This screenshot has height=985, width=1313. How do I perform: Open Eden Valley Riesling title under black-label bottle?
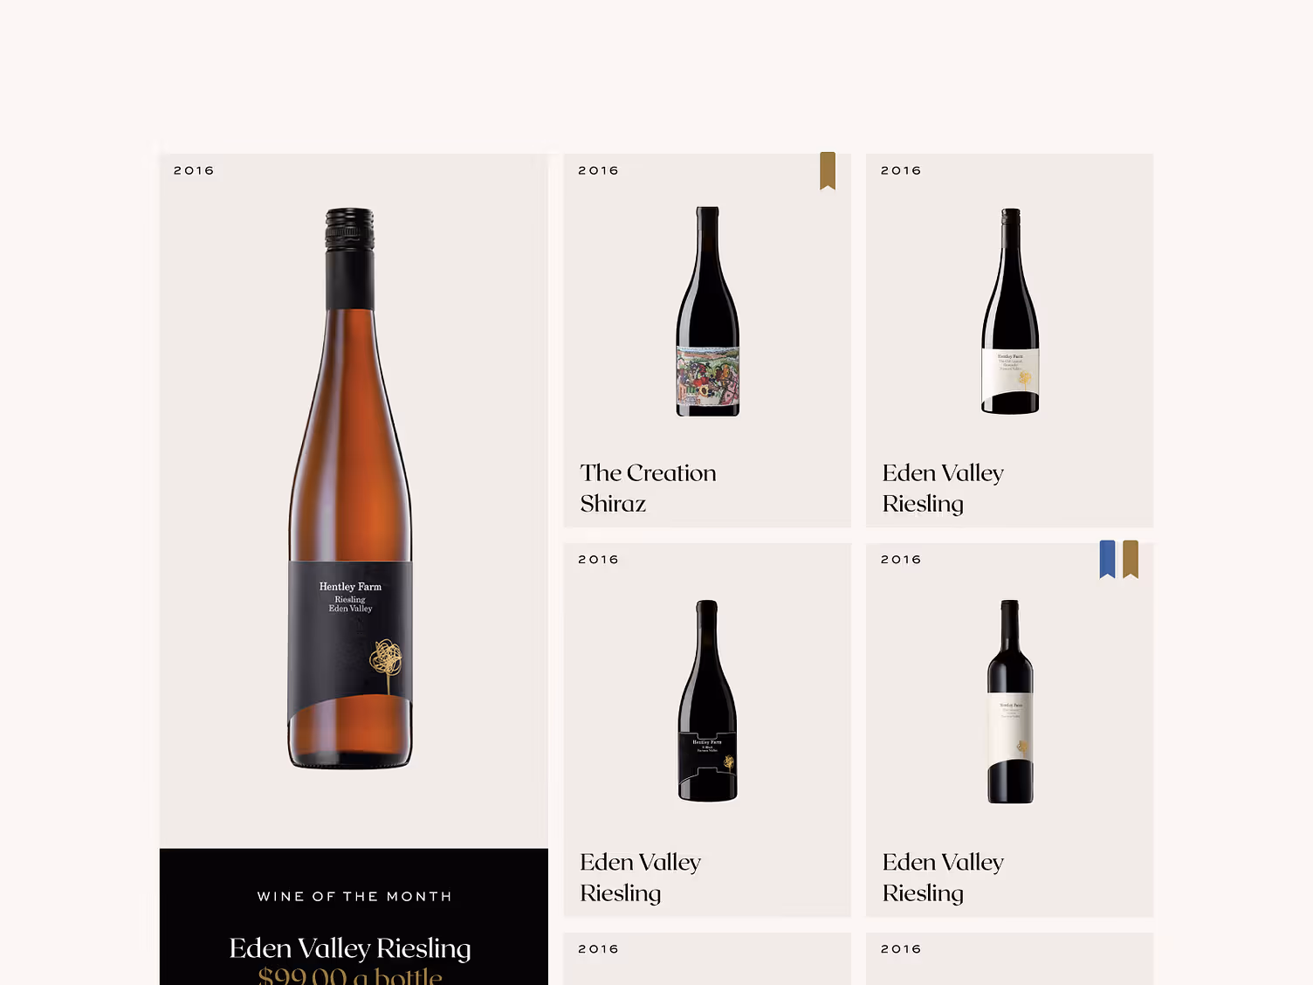pyautogui.click(x=640, y=878)
